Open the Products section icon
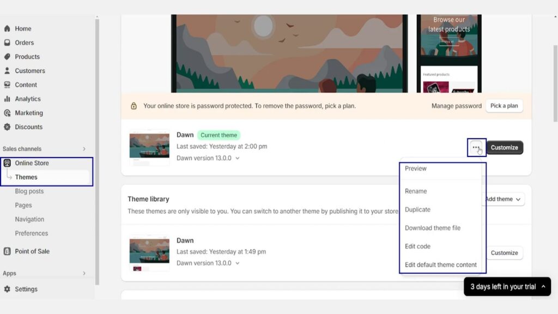This screenshot has height=314, width=558. (8, 57)
